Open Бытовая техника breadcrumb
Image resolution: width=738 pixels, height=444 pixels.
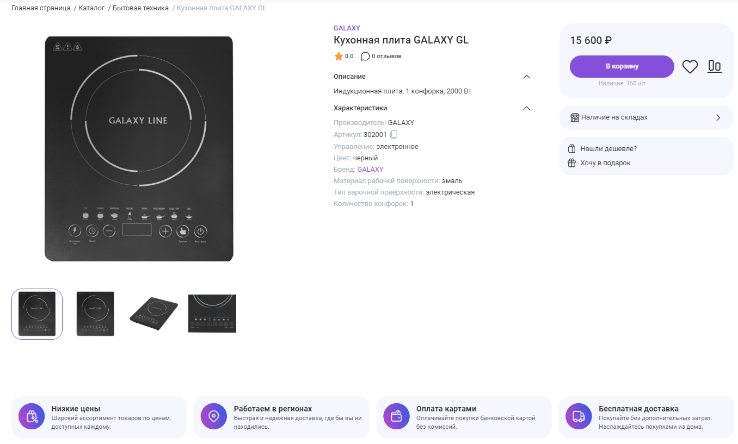coord(140,8)
